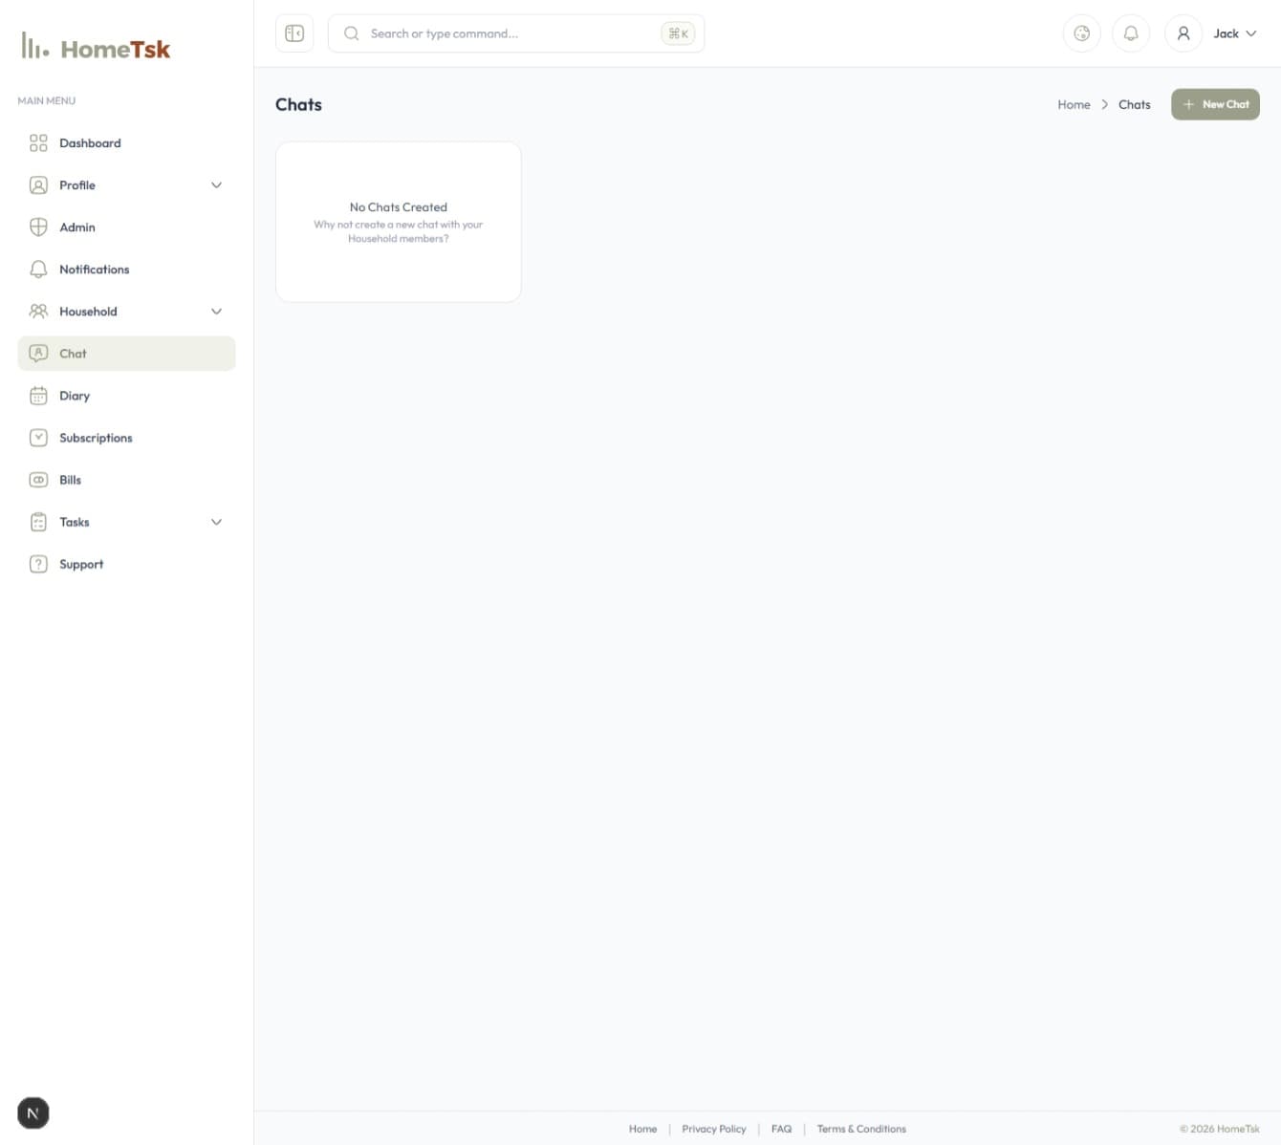Open the Jack account dropdown arrow

(1250, 33)
